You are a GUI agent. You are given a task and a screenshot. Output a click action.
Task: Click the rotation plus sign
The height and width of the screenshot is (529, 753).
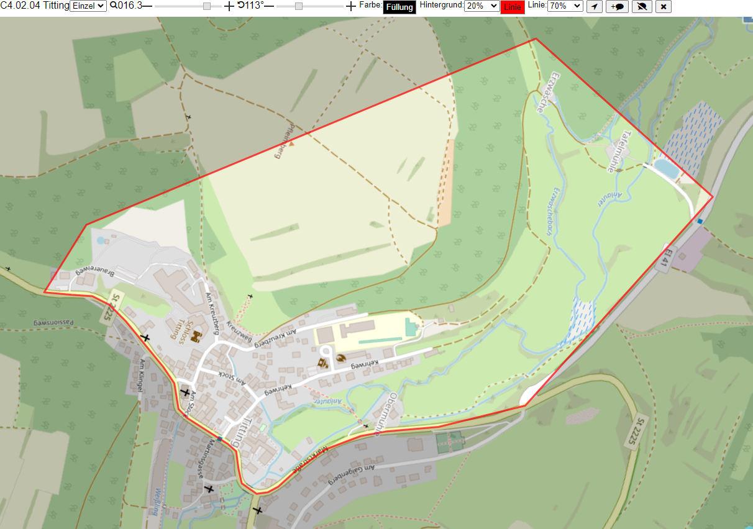tap(351, 6)
